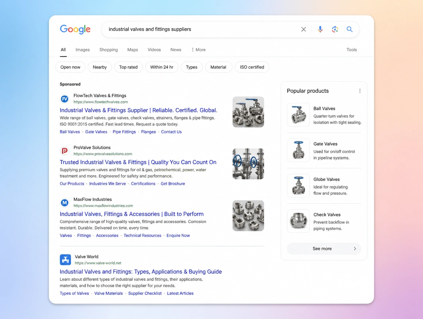Follow the Enquire Now sitelink
The image size is (423, 319).
(178, 236)
